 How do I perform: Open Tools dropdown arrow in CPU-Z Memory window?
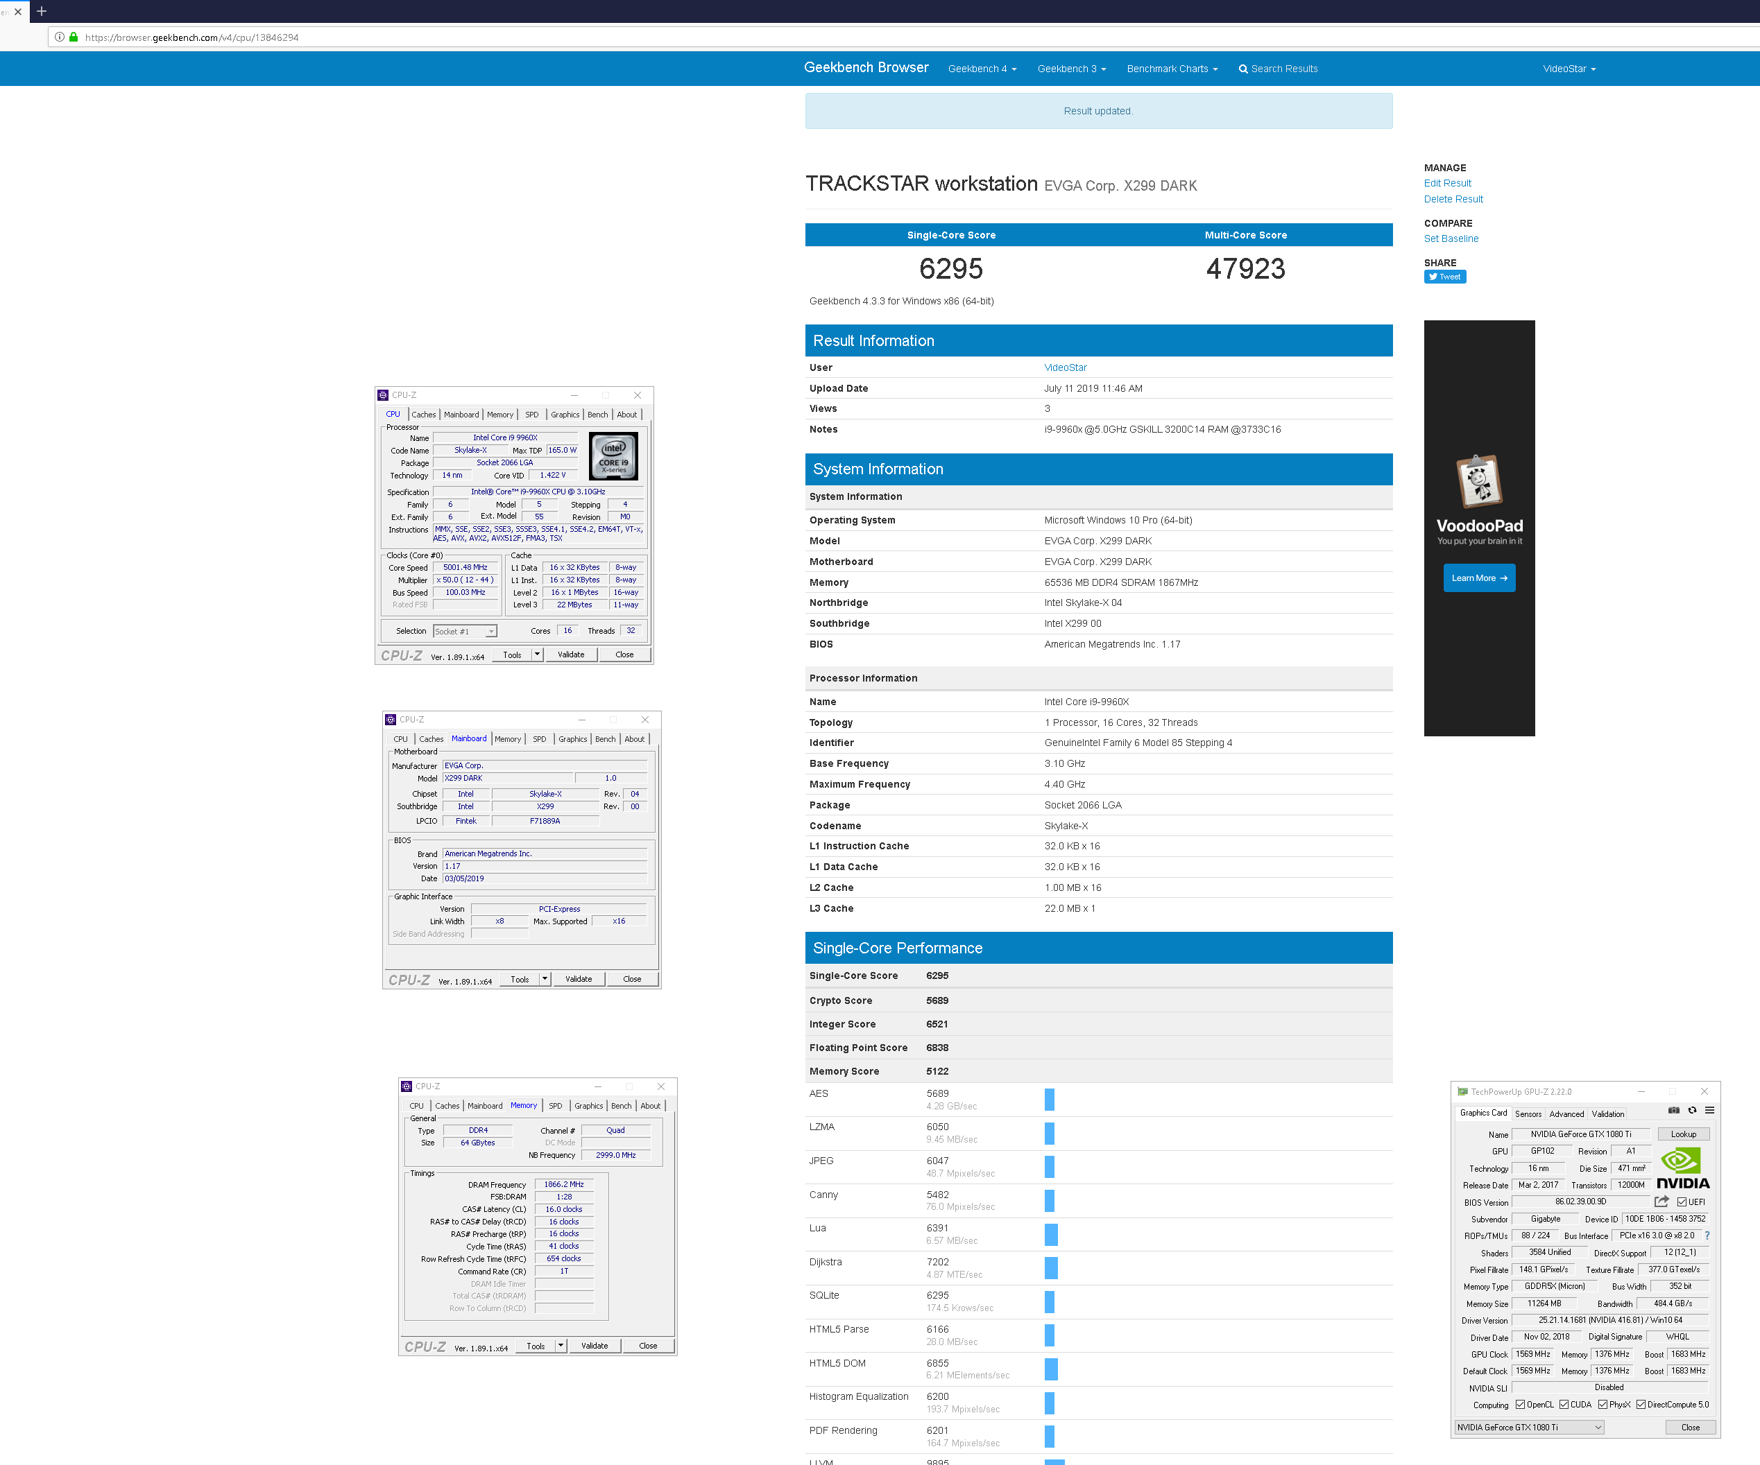point(561,1345)
